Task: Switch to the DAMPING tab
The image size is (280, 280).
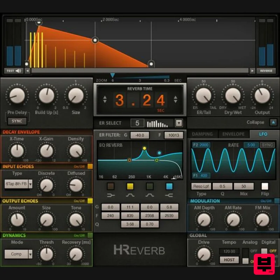Action: click(x=202, y=134)
